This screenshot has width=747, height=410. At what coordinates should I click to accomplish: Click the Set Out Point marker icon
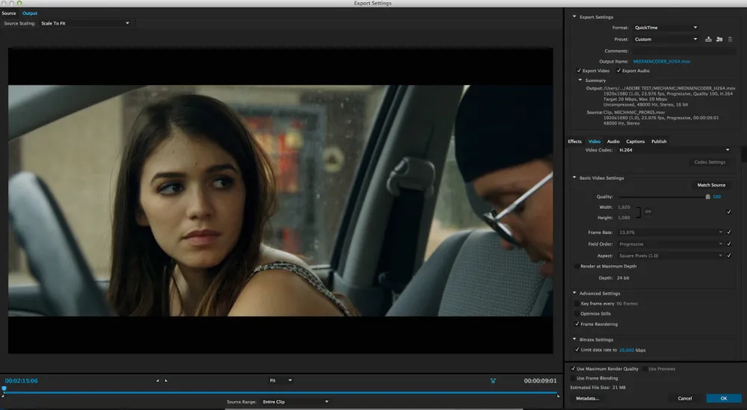(x=166, y=380)
